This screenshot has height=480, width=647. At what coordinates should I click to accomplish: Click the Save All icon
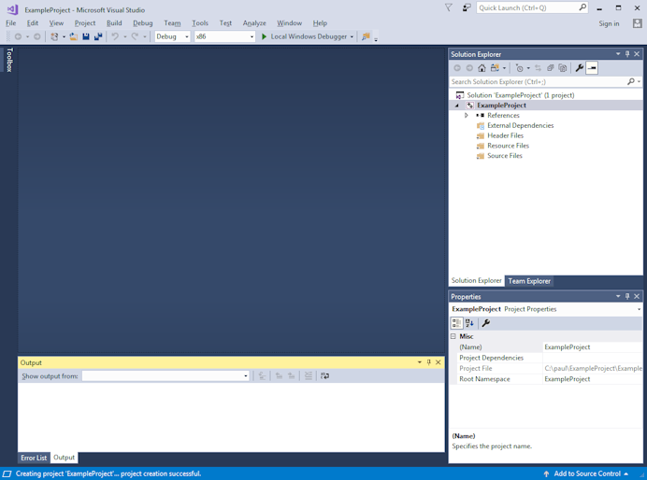[98, 36]
